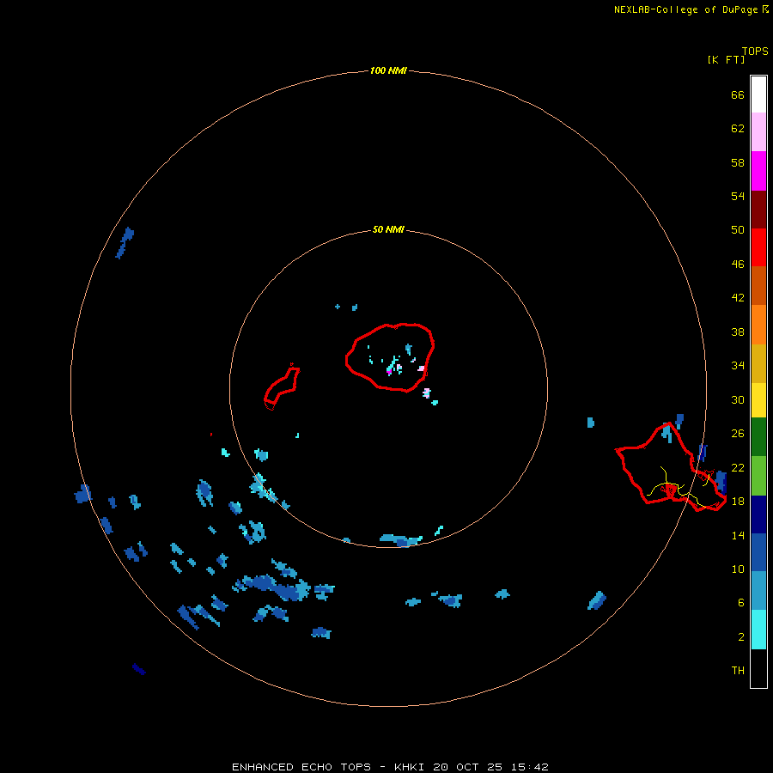Click the 15:42 timestamp
Image resolution: width=773 pixels, height=773 pixels.
529,767
